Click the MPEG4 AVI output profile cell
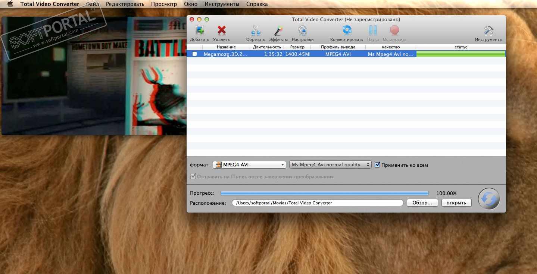The height and width of the screenshot is (274, 537). 338,54
